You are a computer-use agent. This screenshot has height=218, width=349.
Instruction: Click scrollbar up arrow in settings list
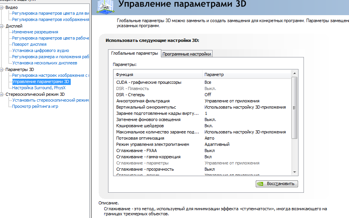click(x=295, y=73)
